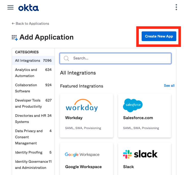
Task: Select the All Integrations category
Action: [33, 60]
